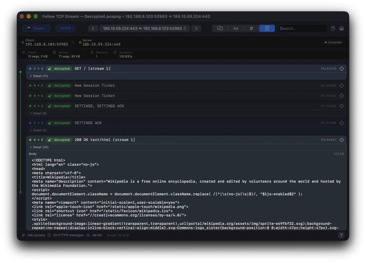The image size is (366, 263).
Task: Click the 148 packets status entry
Action: [34, 235]
